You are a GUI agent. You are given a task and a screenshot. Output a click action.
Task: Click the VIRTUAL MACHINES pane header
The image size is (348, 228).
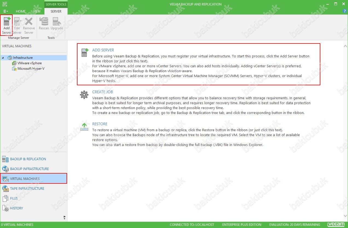(17, 46)
